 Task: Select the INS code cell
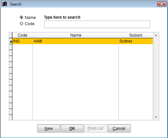pos(22,41)
